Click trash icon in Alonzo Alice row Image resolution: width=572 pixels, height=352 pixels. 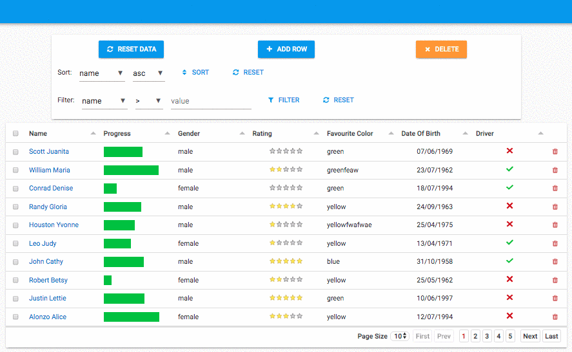tap(555, 317)
